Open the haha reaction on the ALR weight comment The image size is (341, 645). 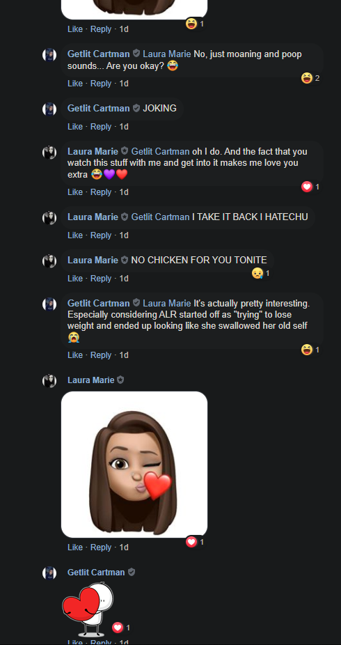(310, 350)
